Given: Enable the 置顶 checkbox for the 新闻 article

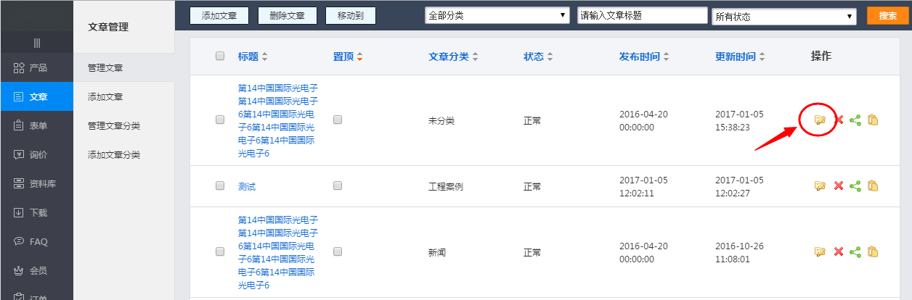Looking at the screenshot, I should [337, 251].
